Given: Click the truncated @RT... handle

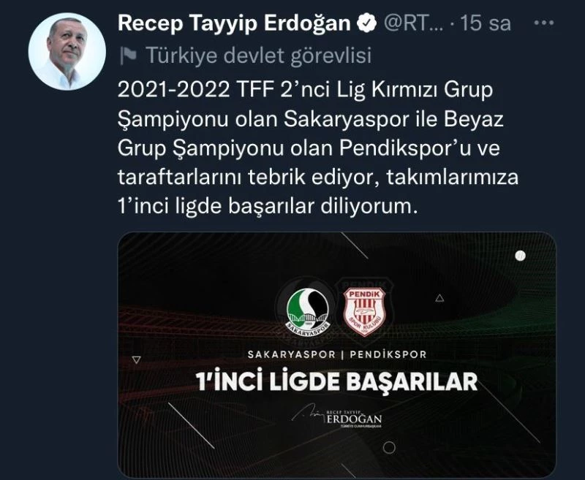Looking at the screenshot, I should (414, 23).
